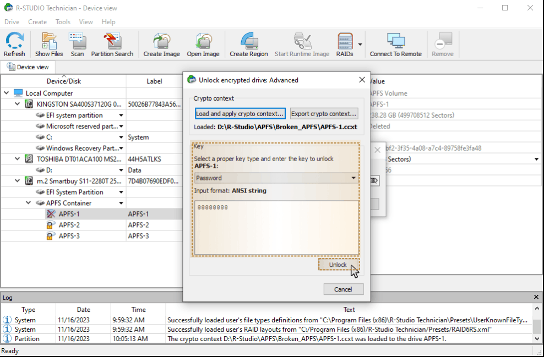The image size is (544, 357).
Task: Click the Remove toolbar icon
Action: point(443,44)
